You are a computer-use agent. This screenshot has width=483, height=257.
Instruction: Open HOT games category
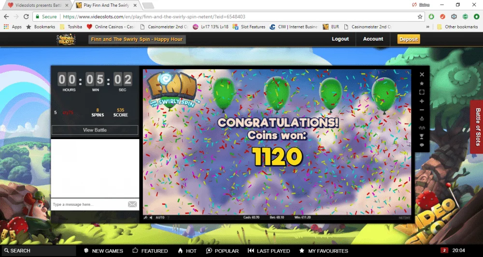click(187, 251)
